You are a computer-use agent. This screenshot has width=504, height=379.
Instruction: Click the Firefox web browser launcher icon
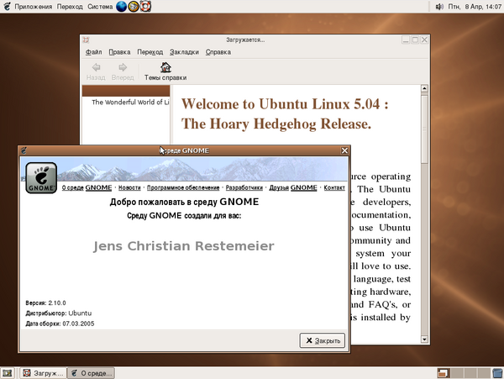pyautogui.click(x=122, y=7)
